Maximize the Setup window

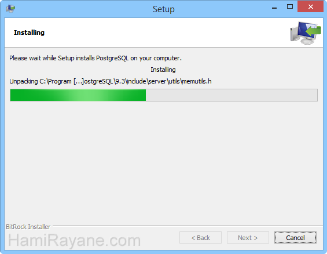pyautogui.click(x=290, y=7)
